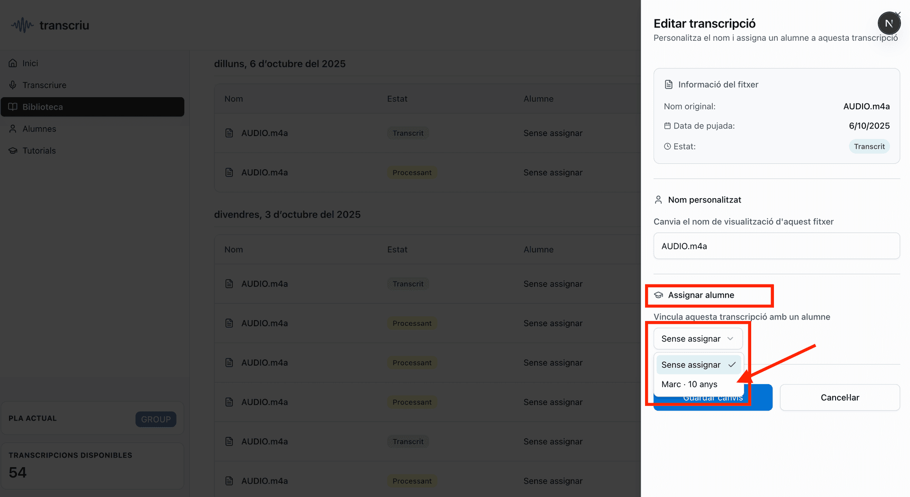Click the custom name field containing AUDIO.m4a
This screenshot has width=910, height=497.
pos(776,246)
